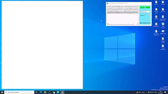
Task: Select the third account row in the list
Action: tap(123, 10)
